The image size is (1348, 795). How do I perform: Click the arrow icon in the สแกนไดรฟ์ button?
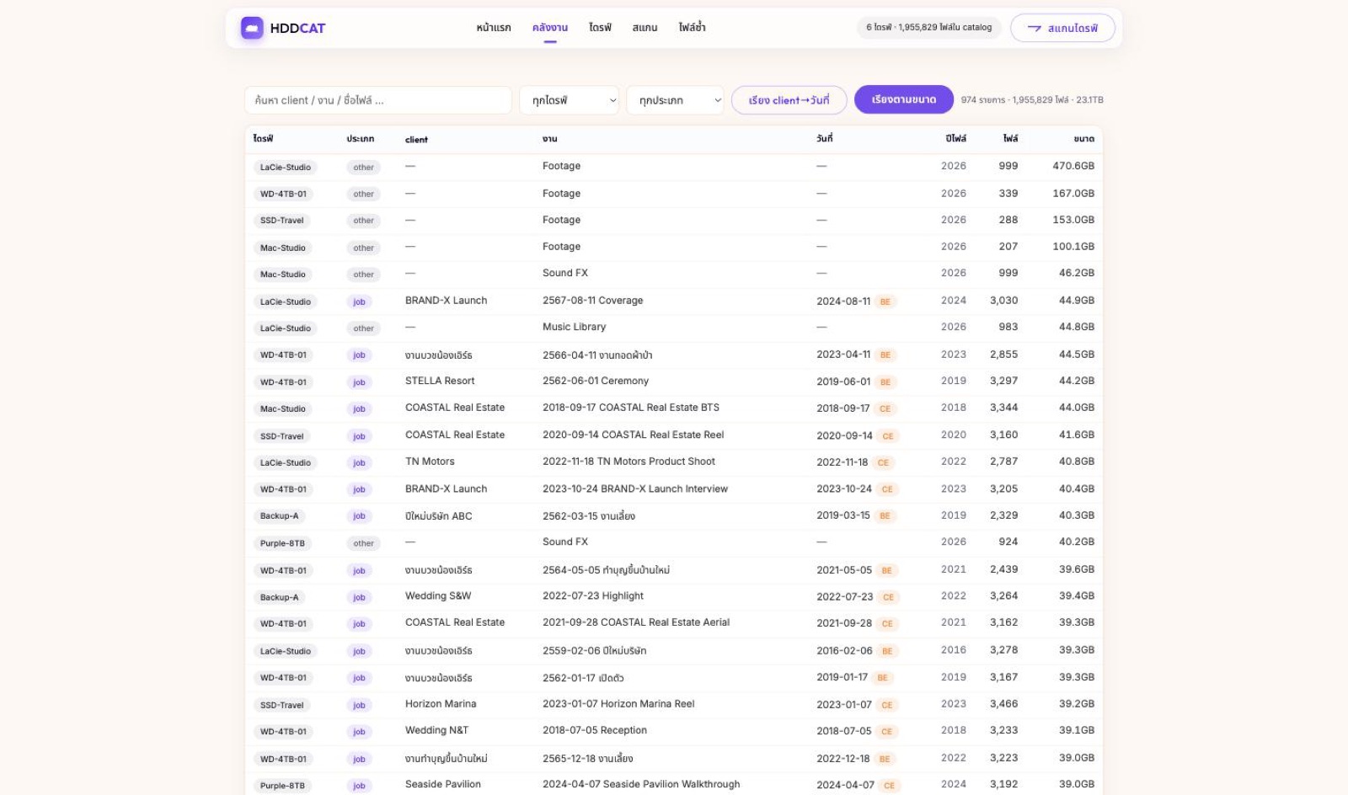coord(1034,28)
